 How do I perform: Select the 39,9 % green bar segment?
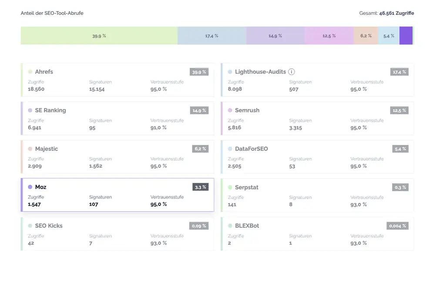pos(99,36)
